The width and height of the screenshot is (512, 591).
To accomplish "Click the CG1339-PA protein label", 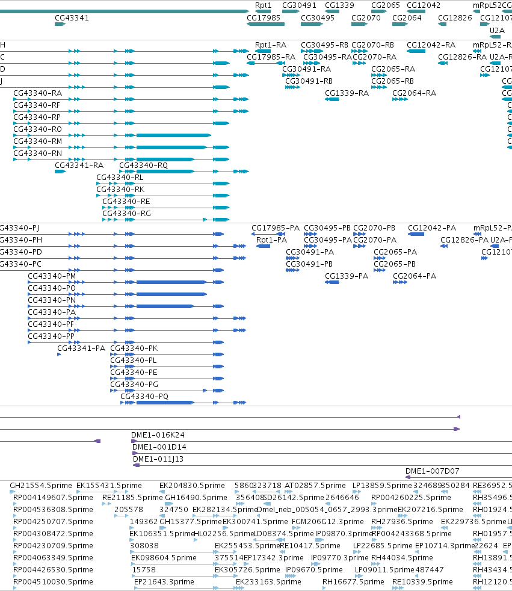I will point(347,276).
